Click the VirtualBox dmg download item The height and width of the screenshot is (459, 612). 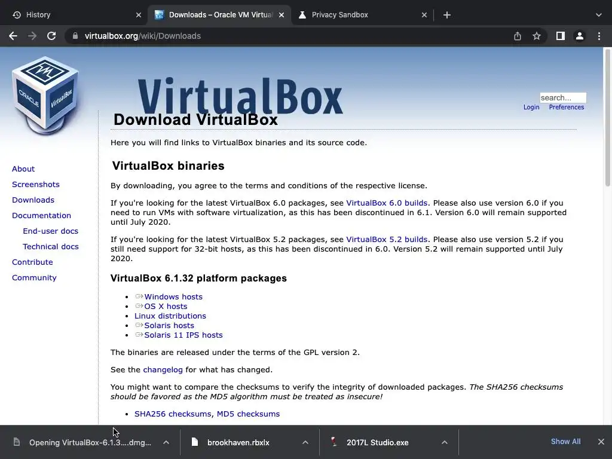click(90, 443)
